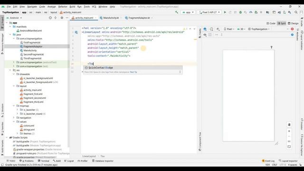This screenshot has width=304, height=171.
Task: Select AndroidManifest.xml file
Action: click(x=30, y=30)
